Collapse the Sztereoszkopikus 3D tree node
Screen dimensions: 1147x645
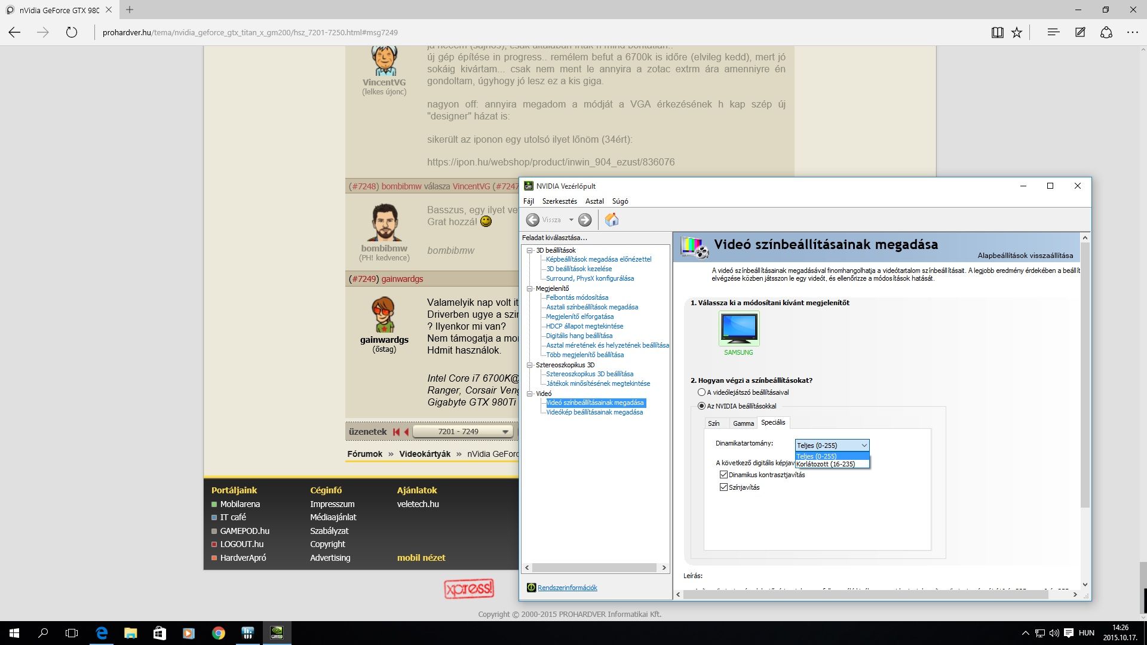click(529, 365)
